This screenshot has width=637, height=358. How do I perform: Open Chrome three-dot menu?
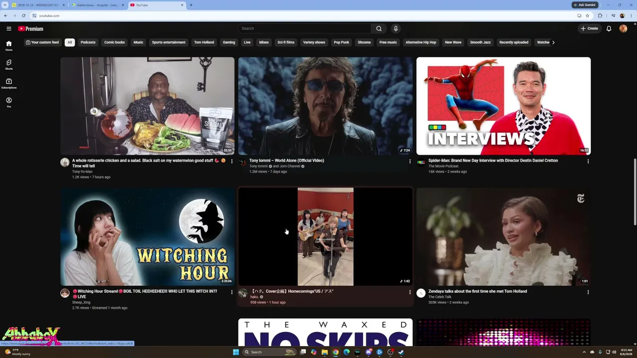631,15
